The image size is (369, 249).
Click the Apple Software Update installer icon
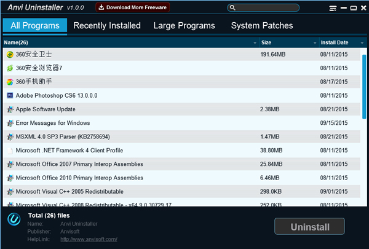coord(10,109)
